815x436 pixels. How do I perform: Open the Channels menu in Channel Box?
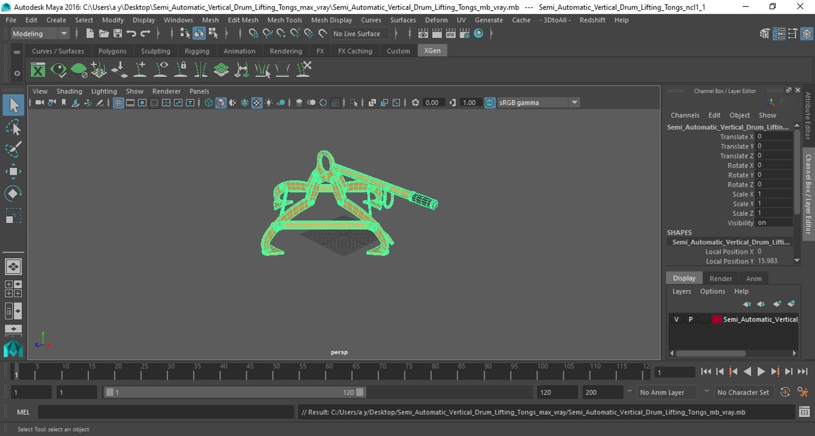click(x=685, y=115)
